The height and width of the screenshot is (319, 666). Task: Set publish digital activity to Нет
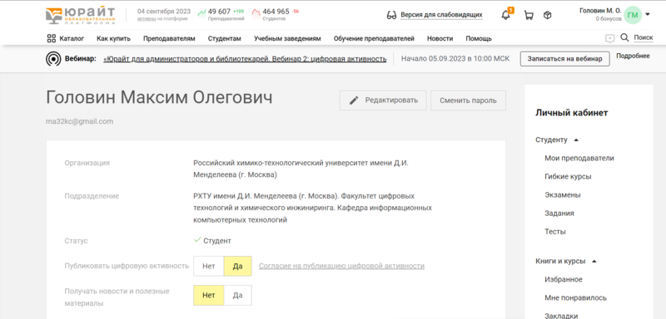pyautogui.click(x=209, y=266)
